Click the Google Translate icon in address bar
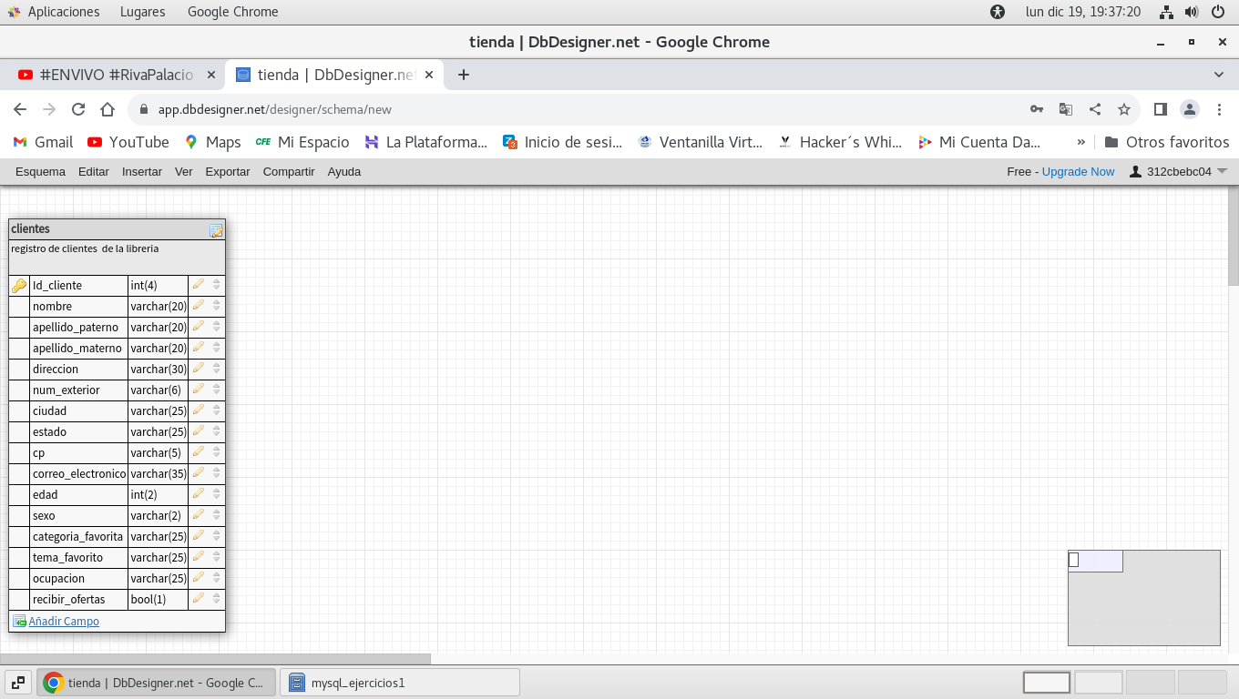The height and width of the screenshot is (699, 1239). pyautogui.click(x=1066, y=109)
